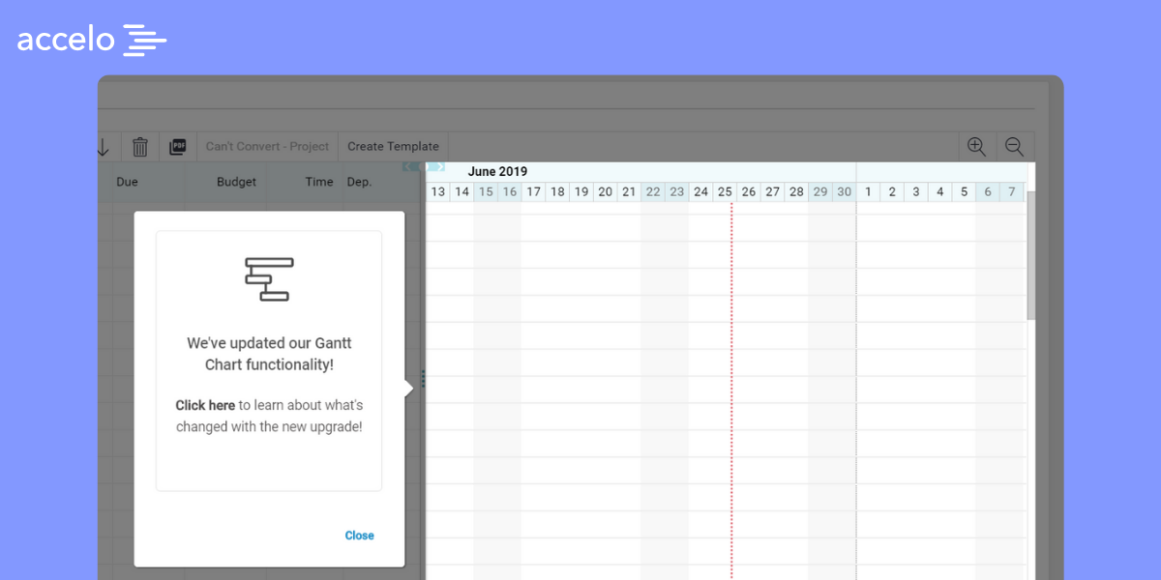Click the vertical scrollbar of Gantt chart
This screenshot has height=580, width=1161.
coord(1031,255)
